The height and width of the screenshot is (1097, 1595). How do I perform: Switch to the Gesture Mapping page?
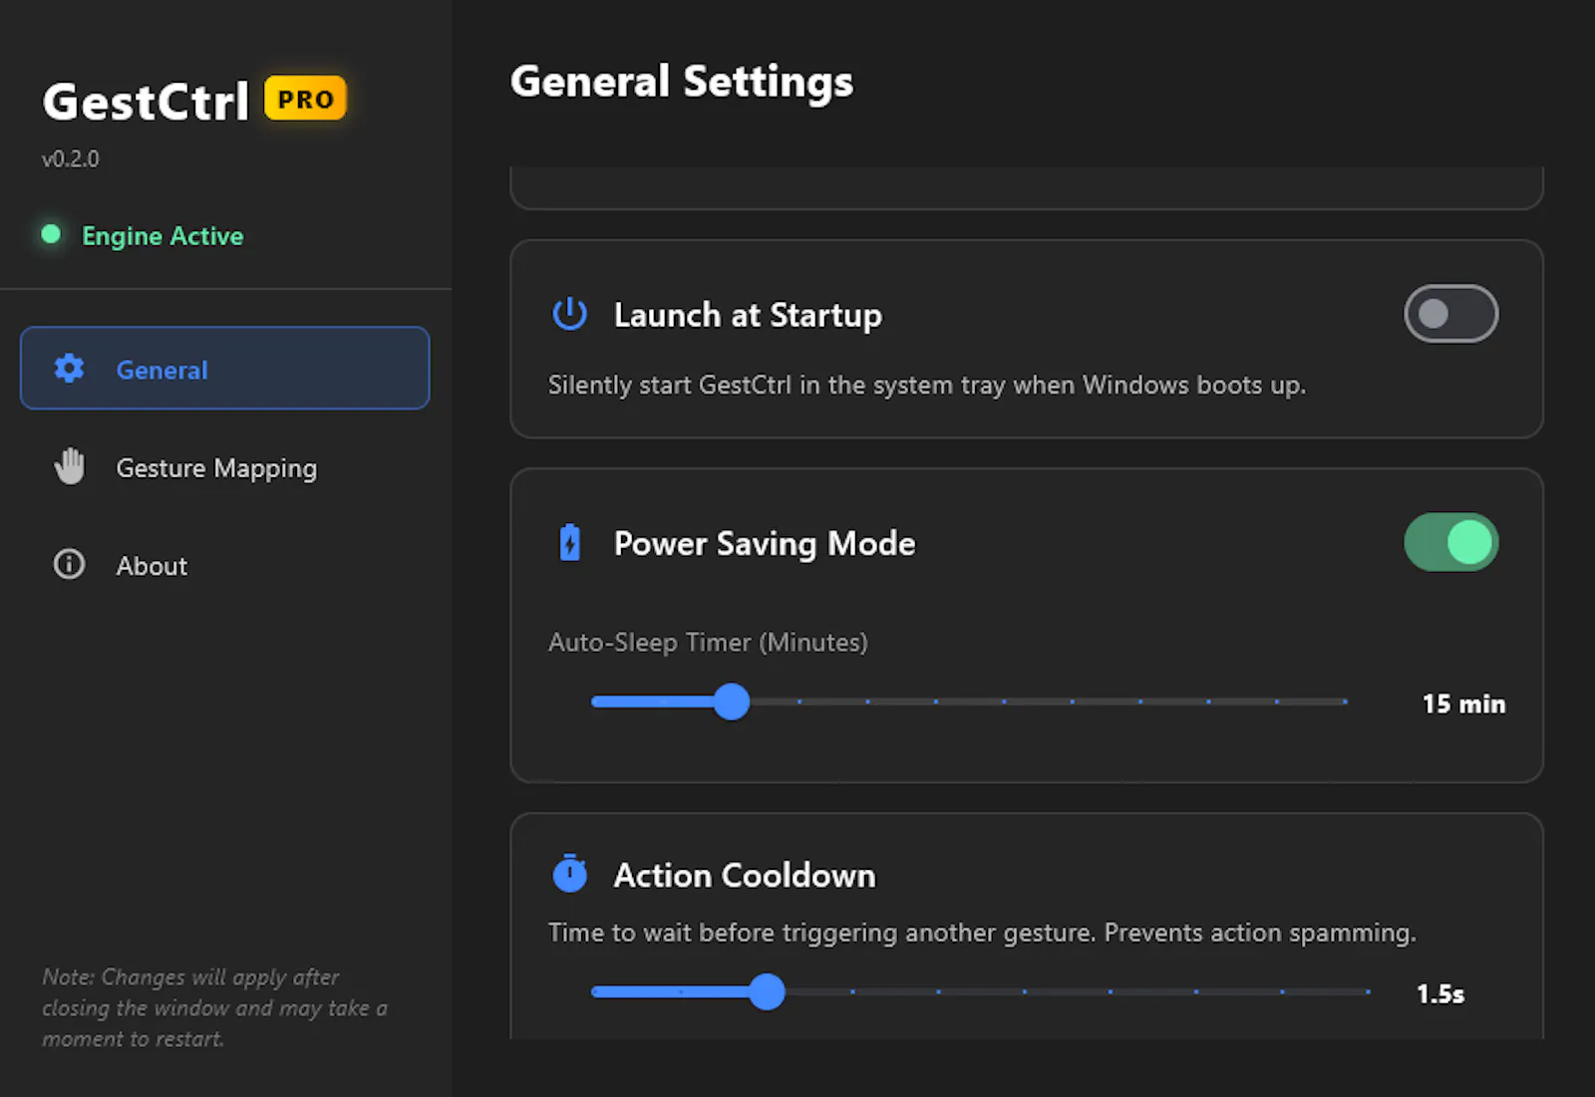[225, 467]
